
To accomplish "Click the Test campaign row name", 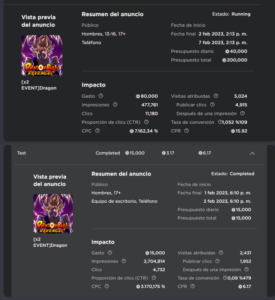I will tap(22, 153).
